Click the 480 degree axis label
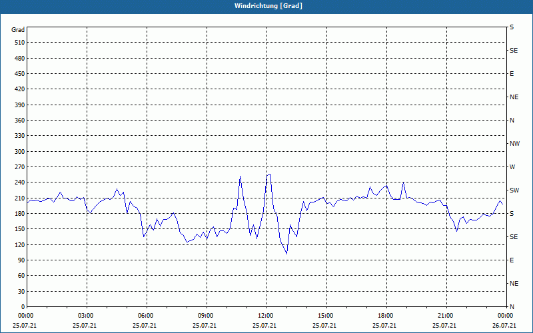Screen dimensions: 533x333 (x=19, y=58)
